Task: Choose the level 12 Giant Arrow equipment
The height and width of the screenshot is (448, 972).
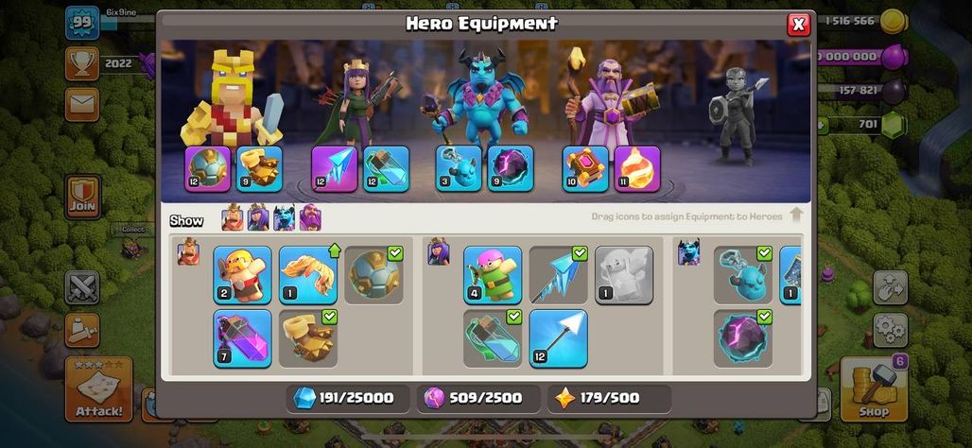Action: click(x=559, y=338)
